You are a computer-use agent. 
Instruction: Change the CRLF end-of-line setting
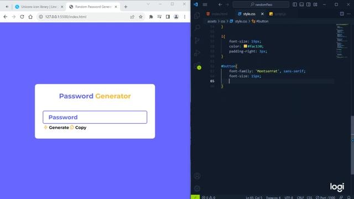(x=300, y=197)
